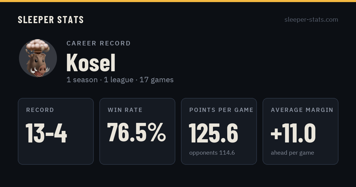Select the Win Rate card
Image resolution: width=356 pixels, height=187 pixels.
tap(137, 131)
